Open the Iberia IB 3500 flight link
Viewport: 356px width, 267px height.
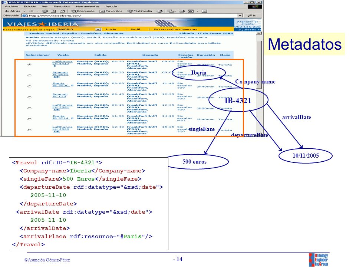coord(60,85)
